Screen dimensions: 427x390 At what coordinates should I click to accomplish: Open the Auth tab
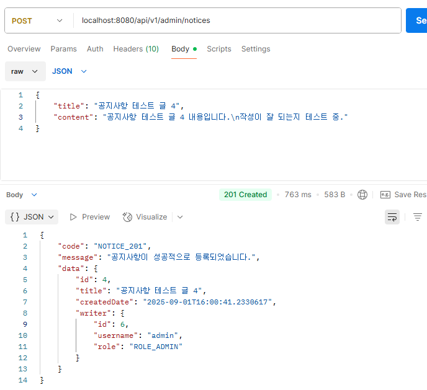[x=95, y=49]
